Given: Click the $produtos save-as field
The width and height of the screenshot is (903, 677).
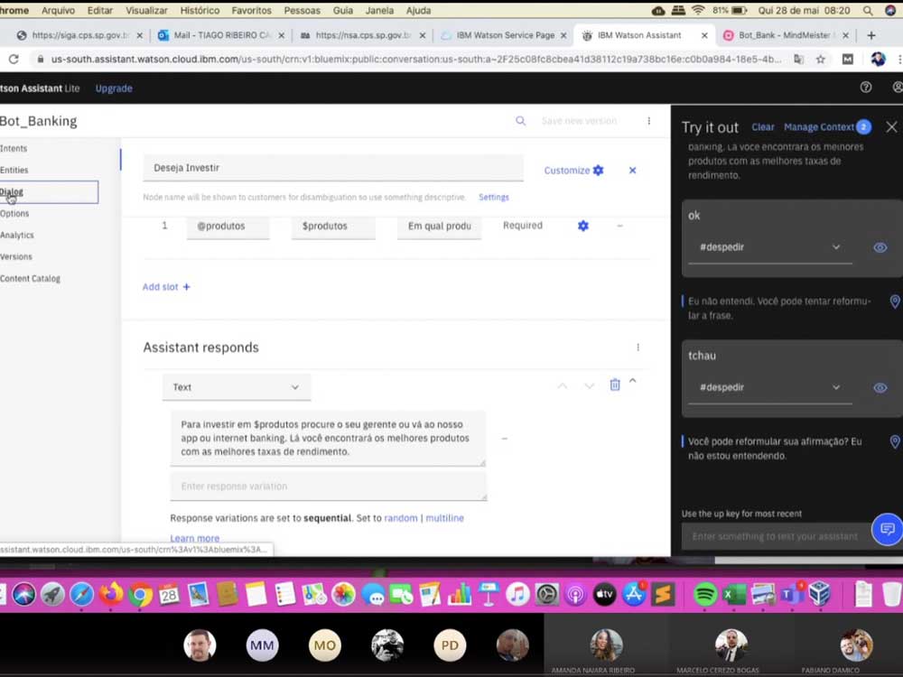Looking at the screenshot, I should pos(333,227).
